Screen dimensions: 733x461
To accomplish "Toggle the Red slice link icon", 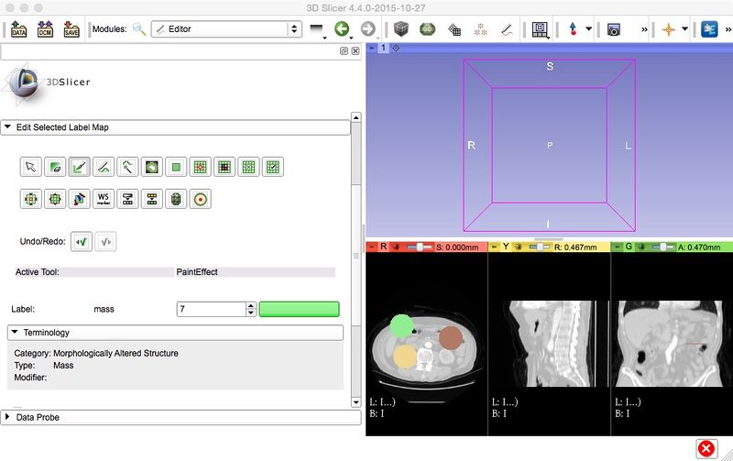I will tap(397, 247).
